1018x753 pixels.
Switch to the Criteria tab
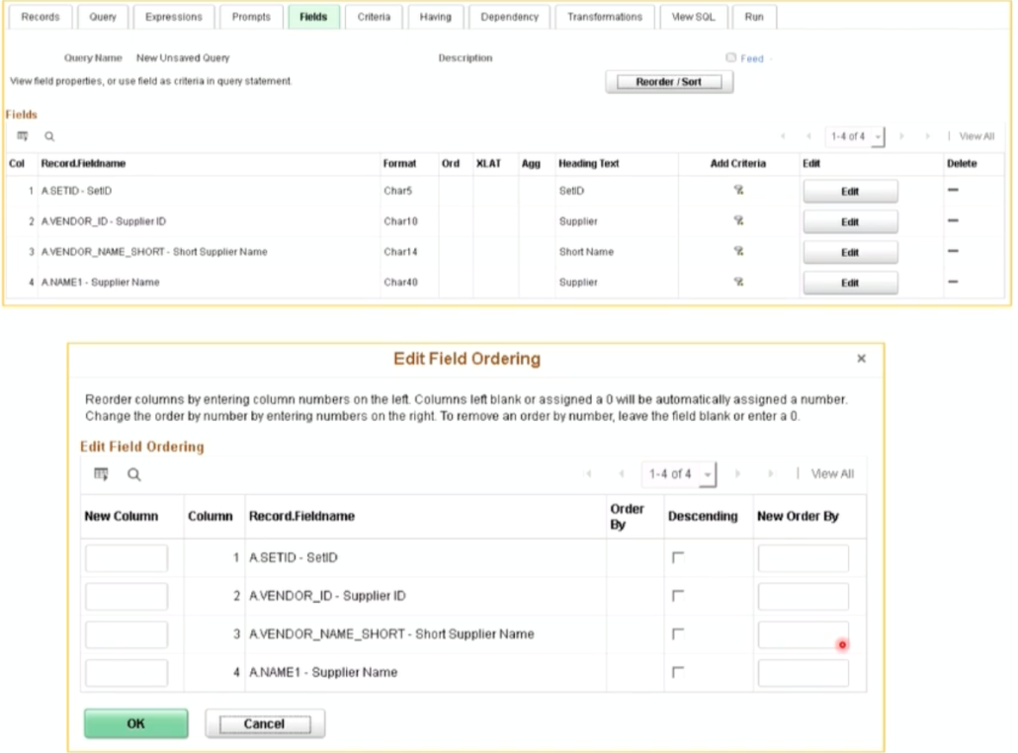pos(374,16)
